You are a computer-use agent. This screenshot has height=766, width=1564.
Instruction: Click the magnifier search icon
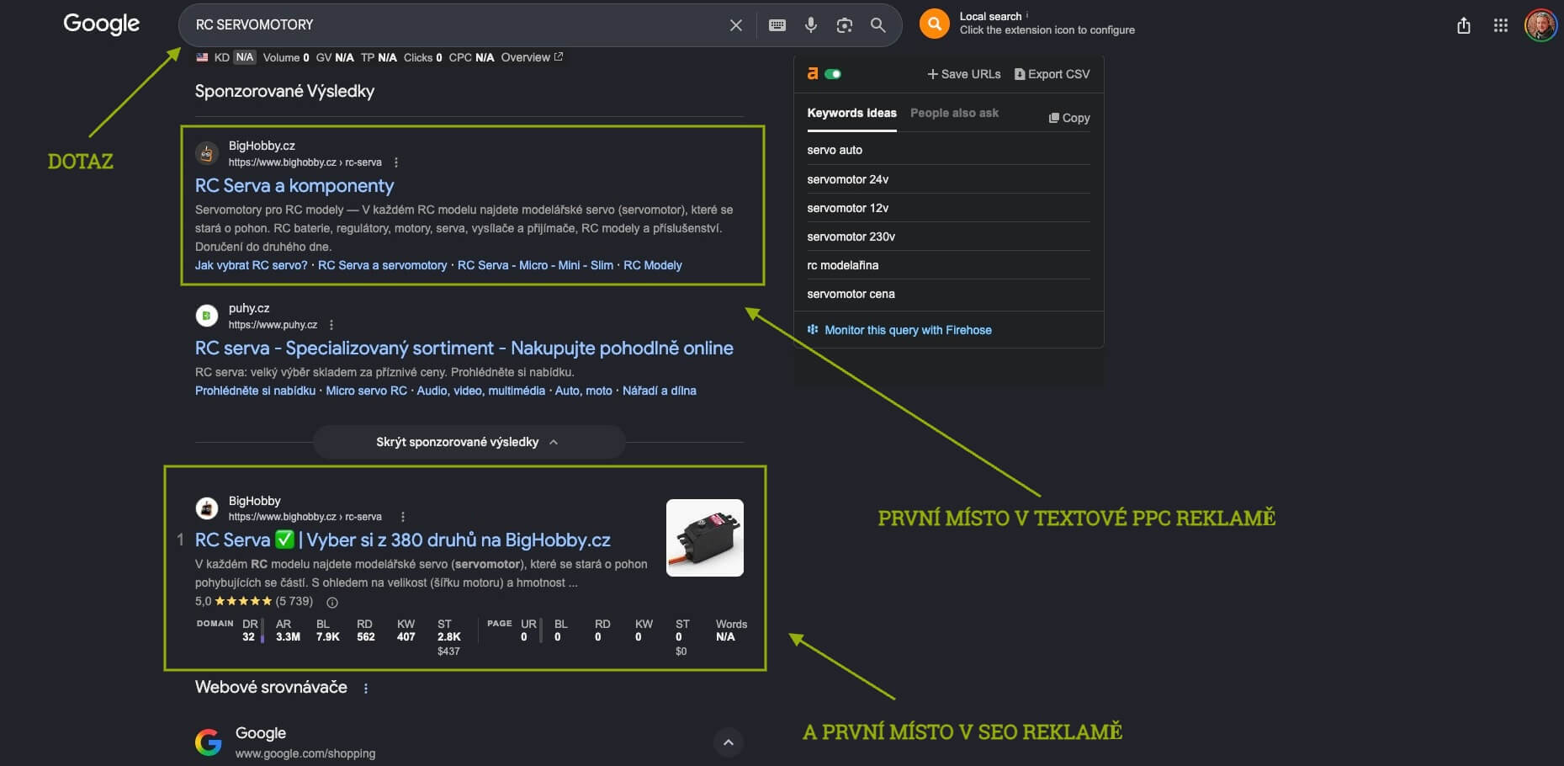tap(877, 25)
